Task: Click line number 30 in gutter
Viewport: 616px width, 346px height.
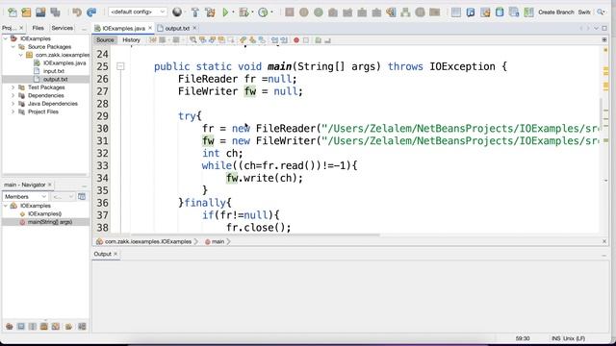Action: point(103,129)
